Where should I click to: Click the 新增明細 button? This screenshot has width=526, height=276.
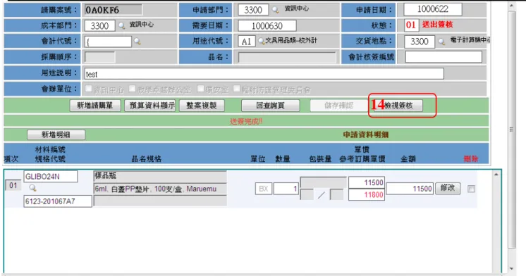pos(56,134)
